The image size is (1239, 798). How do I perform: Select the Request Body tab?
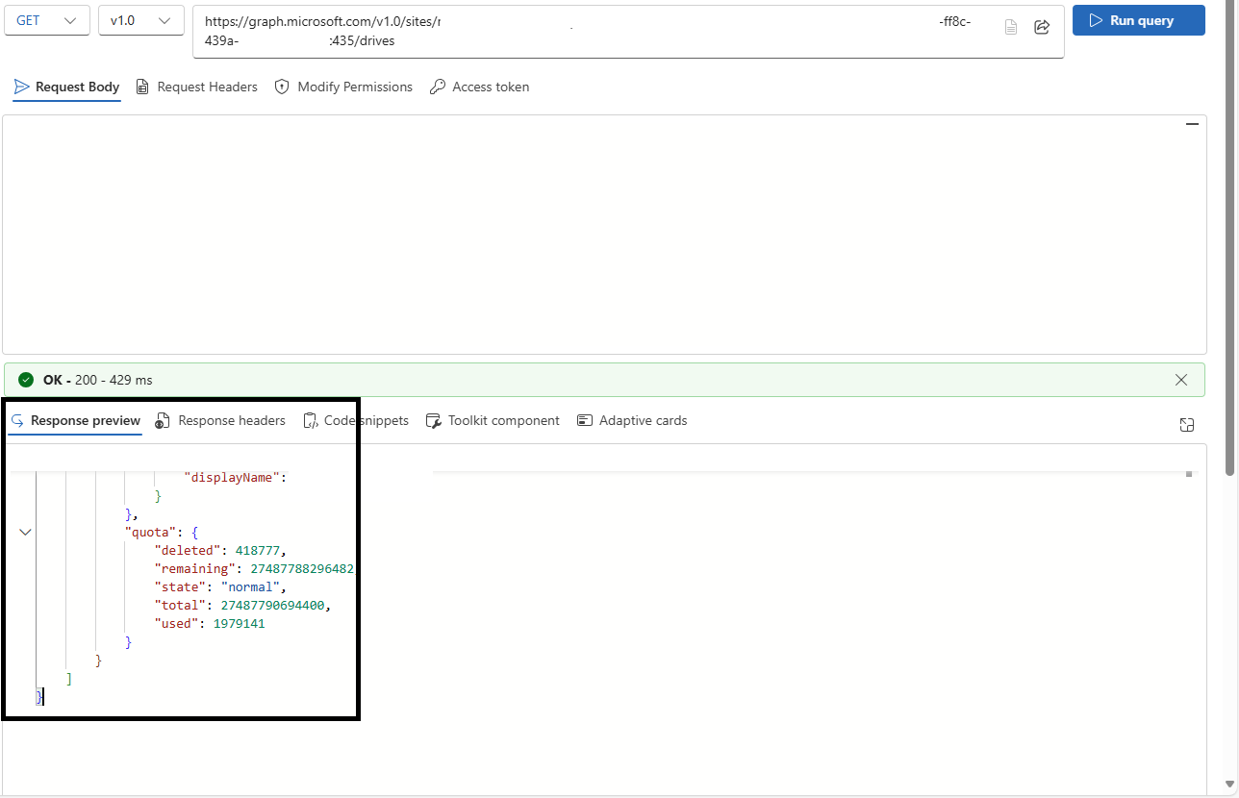(x=66, y=87)
